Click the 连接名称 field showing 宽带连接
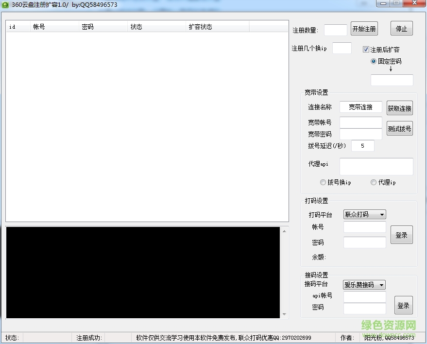The width and height of the screenshot is (427, 344). [x=360, y=107]
